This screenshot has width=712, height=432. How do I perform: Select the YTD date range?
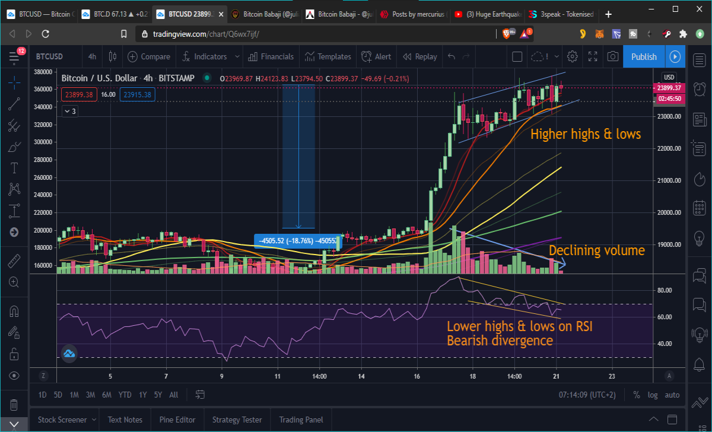tap(125, 395)
